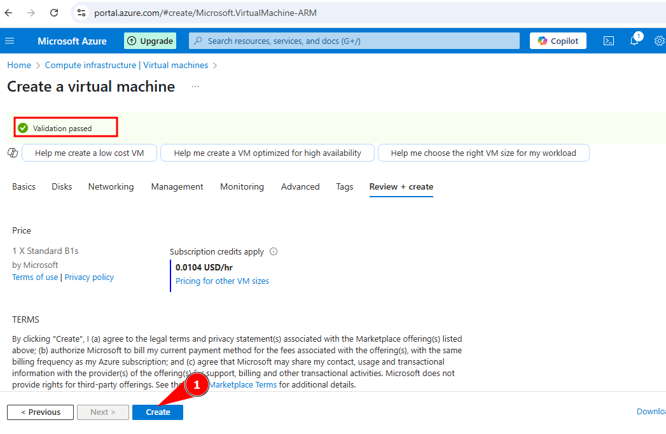Open Compute infrastructure | Virtual machines breadcrumb
666x434 pixels.
(x=127, y=65)
